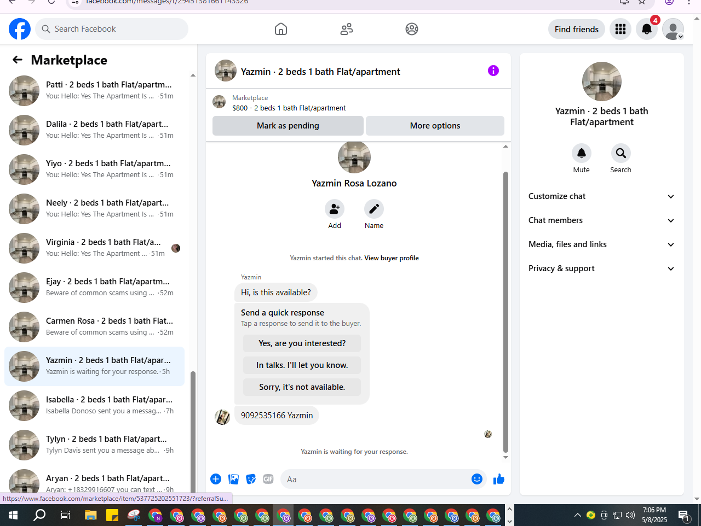The height and width of the screenshot is (526, 701).
Task: Open Task View on taskbar
Action: [x=65, y=515]
